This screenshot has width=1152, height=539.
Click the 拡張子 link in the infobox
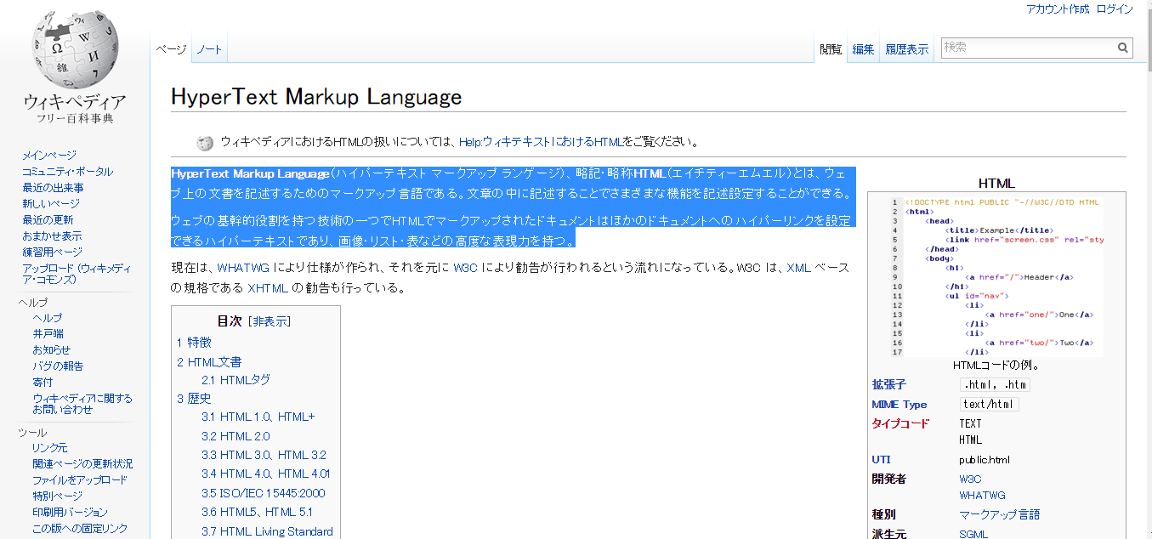pyautogui.click(x=889, y=384)
